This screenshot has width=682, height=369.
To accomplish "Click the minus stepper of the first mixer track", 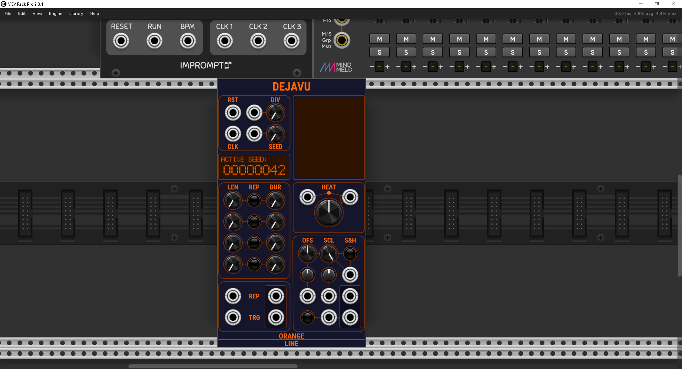I will click(372, 67).
